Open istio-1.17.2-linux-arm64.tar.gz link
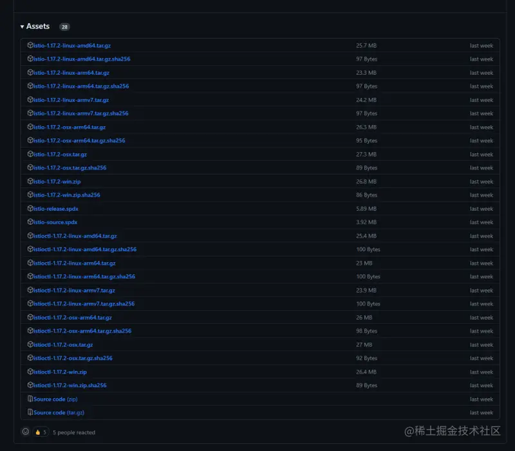Image resolution: width=515 pixels, height=451 pixels. point(71,73)
